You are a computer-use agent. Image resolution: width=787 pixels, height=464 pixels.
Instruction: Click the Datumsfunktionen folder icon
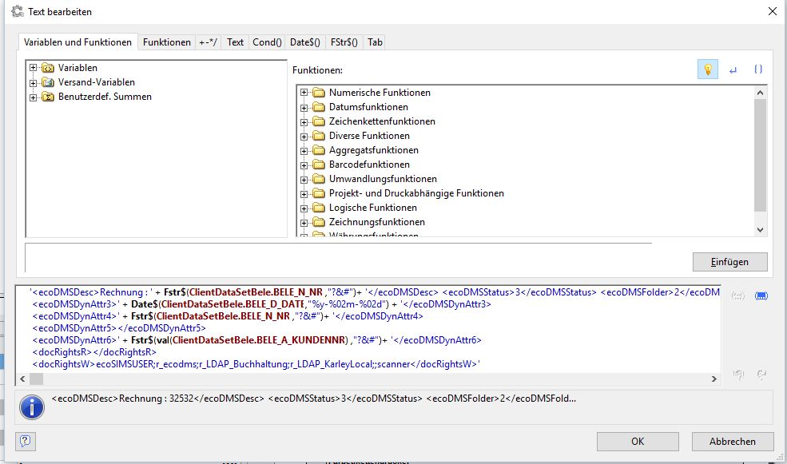coord(319,107)
